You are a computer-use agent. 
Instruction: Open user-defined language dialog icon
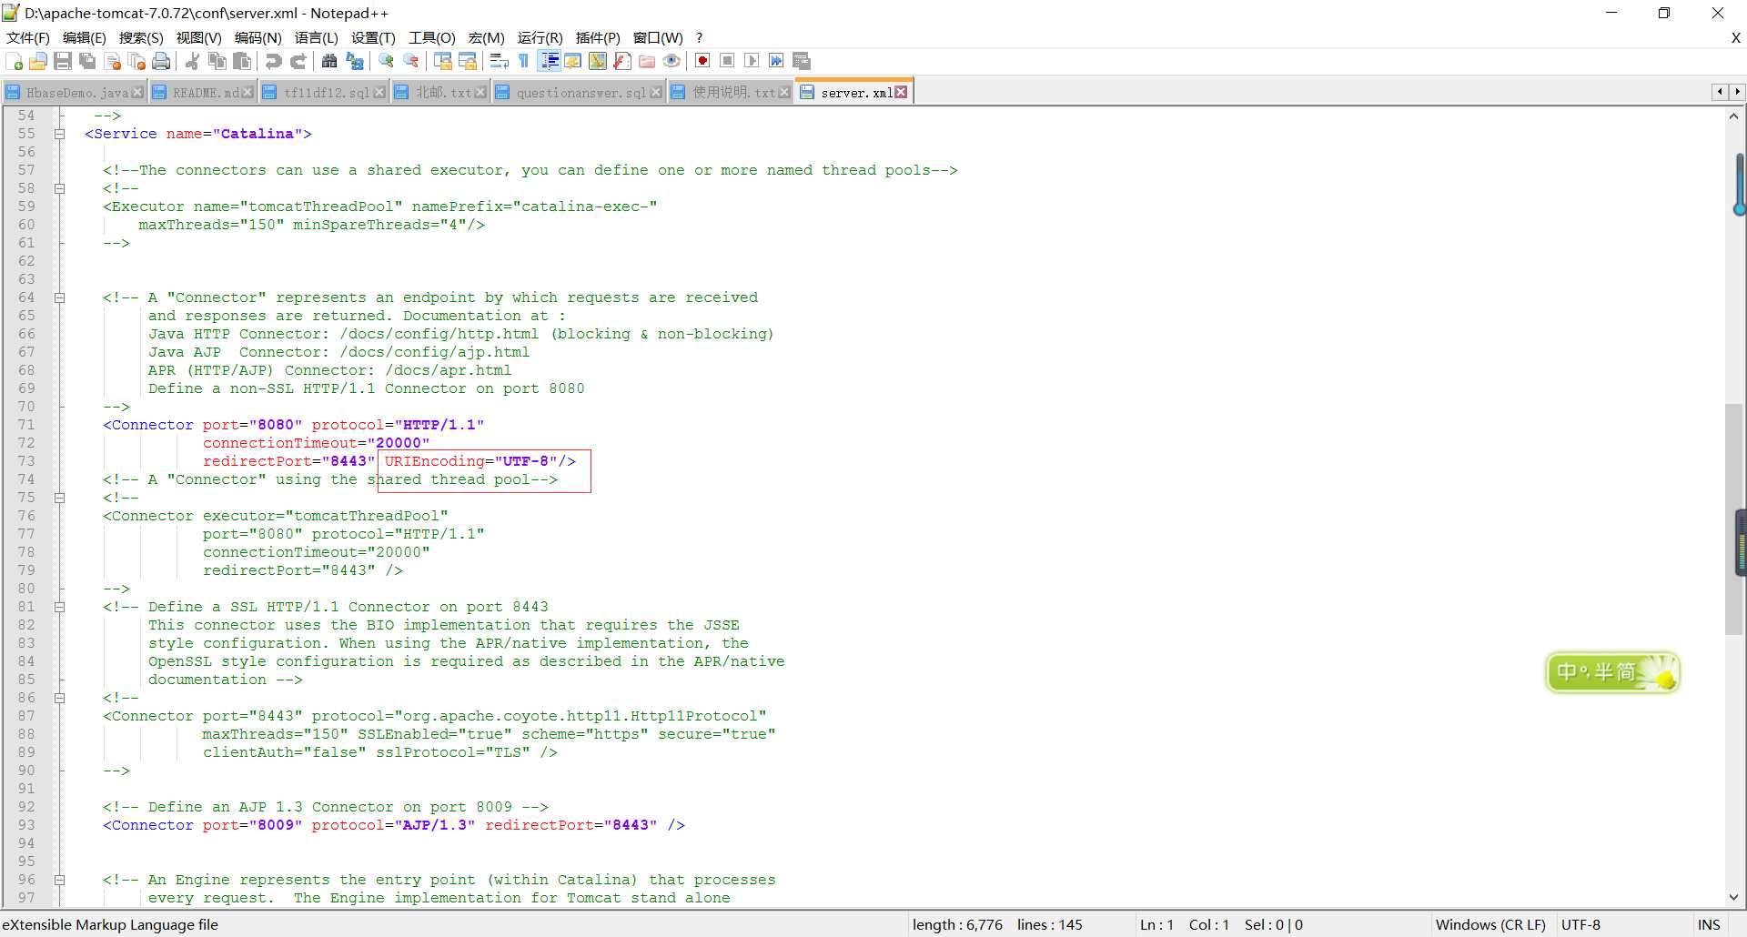pyautogui.click(x=572, y=61)
